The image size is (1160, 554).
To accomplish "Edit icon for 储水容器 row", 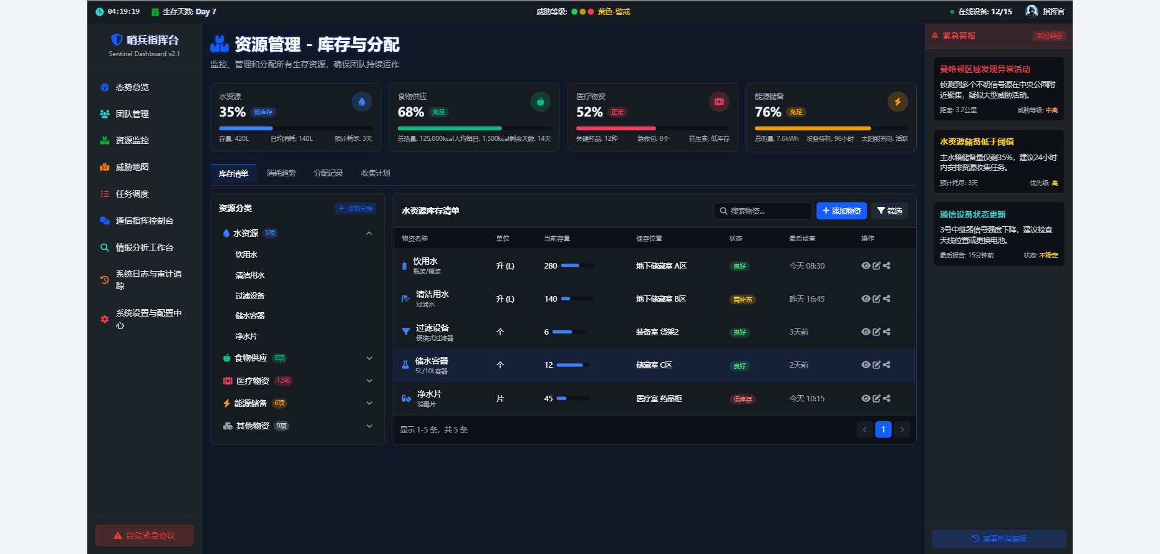I will [876, 365].
